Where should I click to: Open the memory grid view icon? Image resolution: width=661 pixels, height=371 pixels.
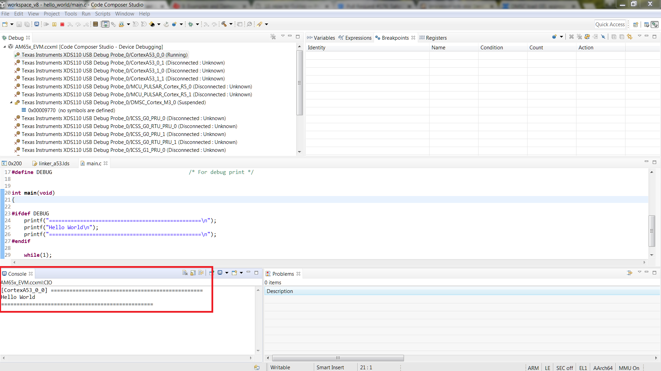[96, 24]
